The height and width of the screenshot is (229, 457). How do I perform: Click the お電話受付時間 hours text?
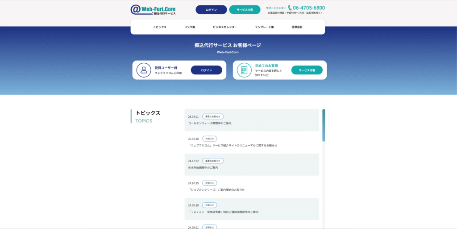click(295, 13)
